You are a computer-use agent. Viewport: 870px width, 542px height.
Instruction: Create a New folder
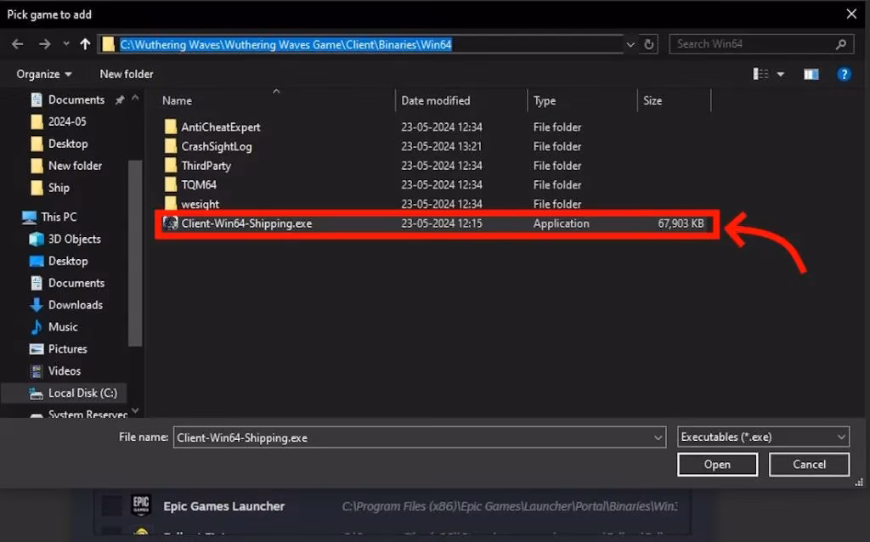(x=127, y=74)
